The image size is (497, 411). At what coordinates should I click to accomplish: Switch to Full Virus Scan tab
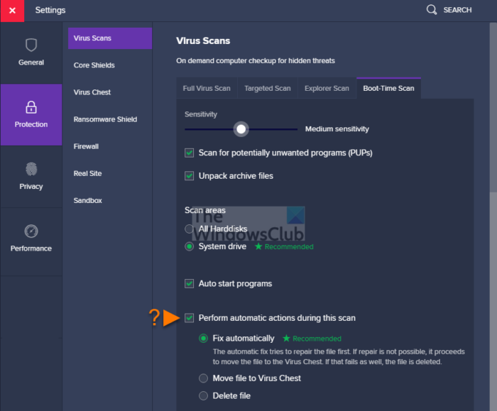[x=207, y=89]
